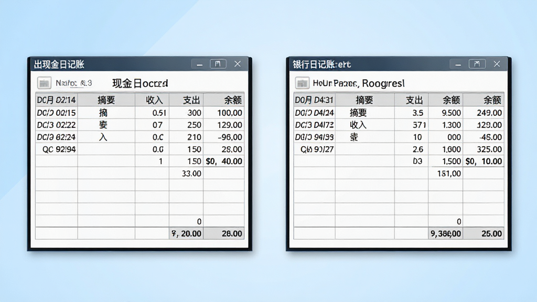537x302 pixels.
Task: Select the '33.00' cell
Action: pyautogui.click(x=186, y=174)
